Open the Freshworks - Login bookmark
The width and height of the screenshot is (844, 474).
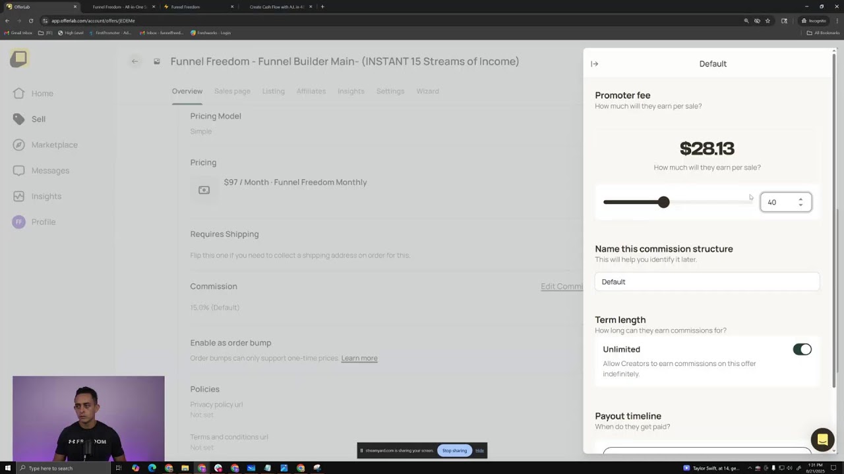point(210,33)
